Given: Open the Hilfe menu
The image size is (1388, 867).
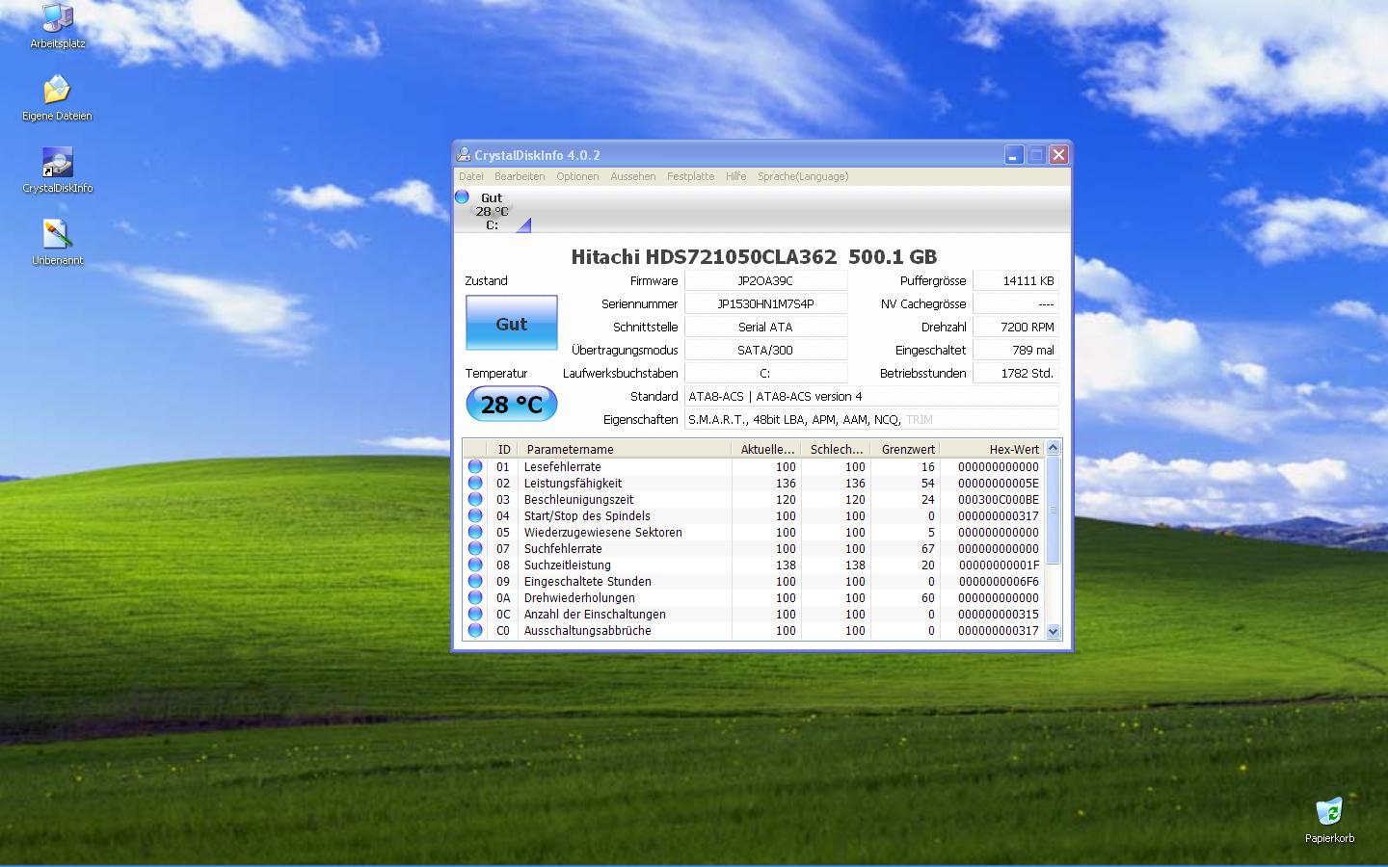Looking at the screenshot, I should point(736,176).
